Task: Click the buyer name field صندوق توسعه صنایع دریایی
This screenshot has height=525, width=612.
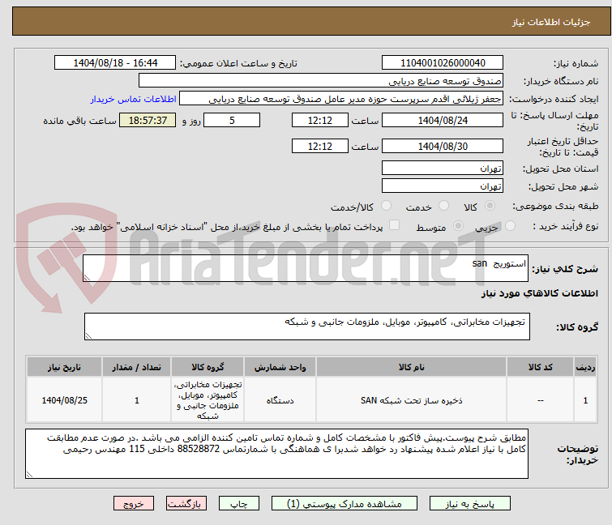Action: [321, 81]
